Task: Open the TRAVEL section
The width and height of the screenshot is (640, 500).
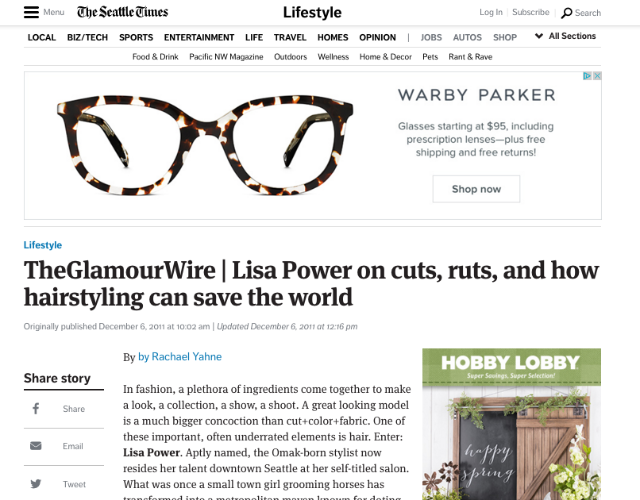Action: [x=290, y=37]
